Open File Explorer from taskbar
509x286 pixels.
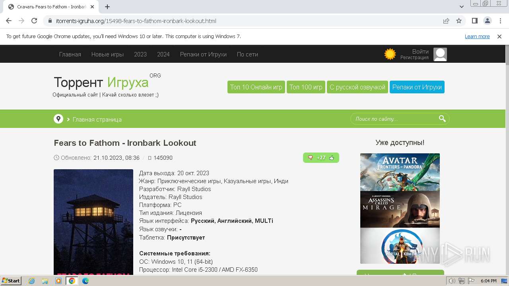[x=45, y=281]
